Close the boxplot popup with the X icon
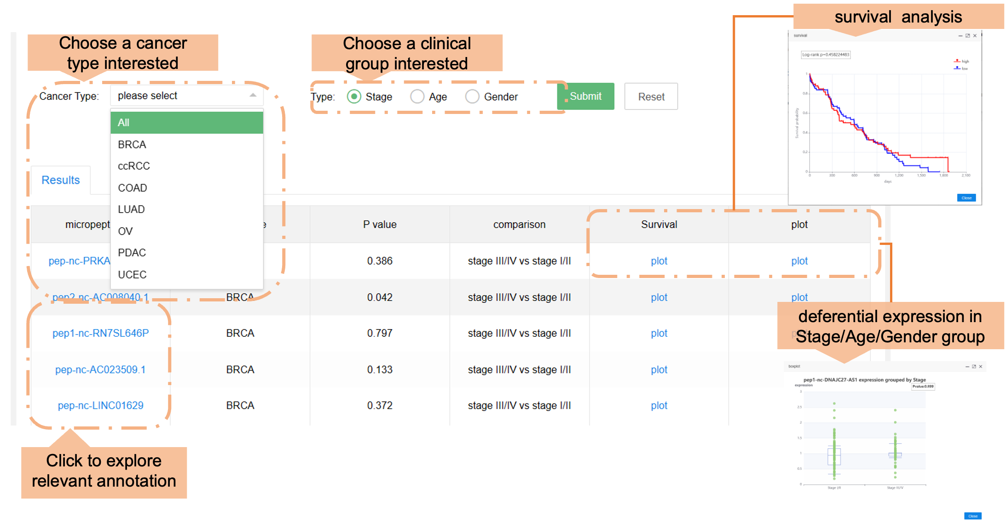The image size is (1006, 522). point(981,367)
